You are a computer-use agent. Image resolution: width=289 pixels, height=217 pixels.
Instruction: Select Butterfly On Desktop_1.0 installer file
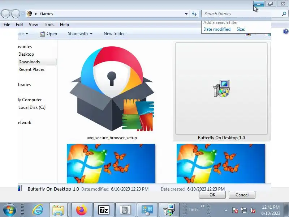coord(221,92)
